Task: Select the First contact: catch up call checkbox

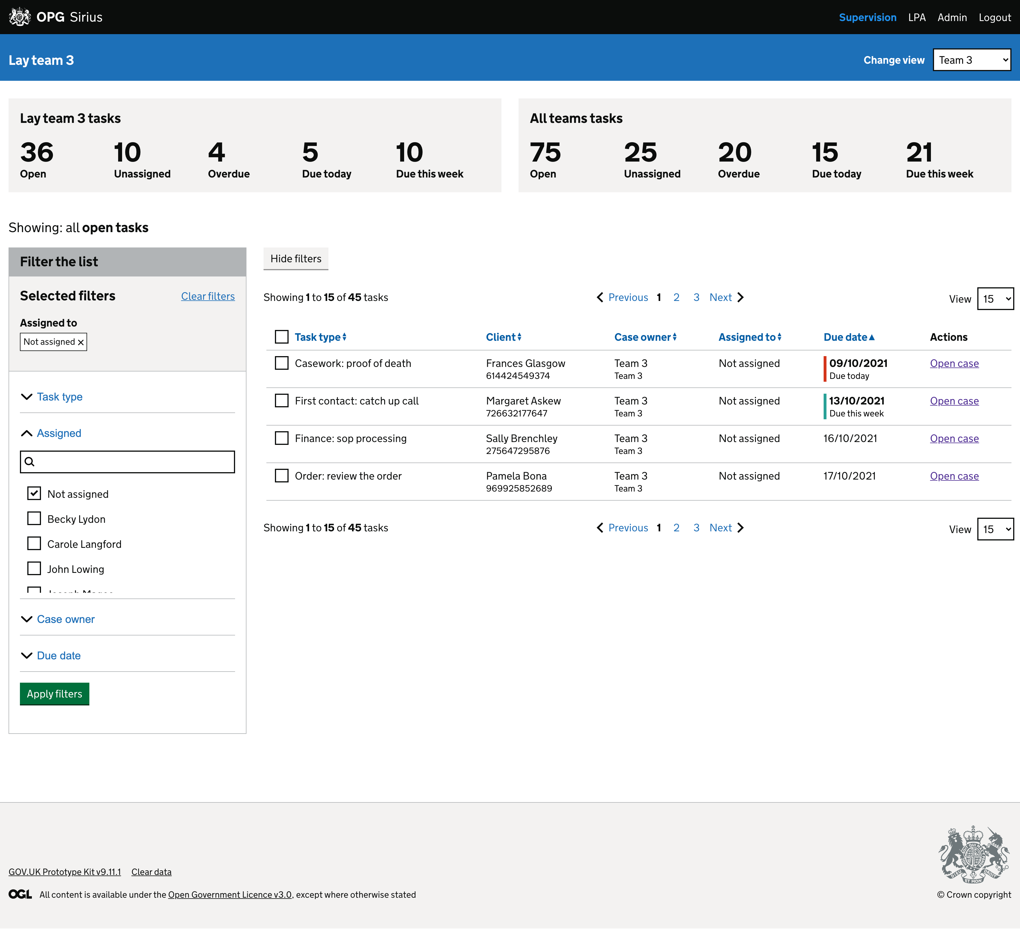Action: click(x=282, y=400)
